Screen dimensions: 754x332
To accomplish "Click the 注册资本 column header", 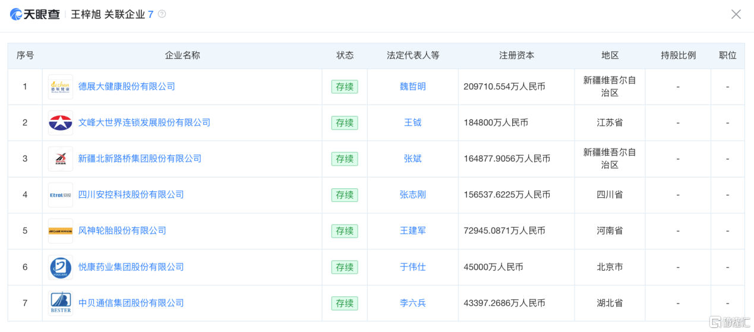I will tap(516, 55).
